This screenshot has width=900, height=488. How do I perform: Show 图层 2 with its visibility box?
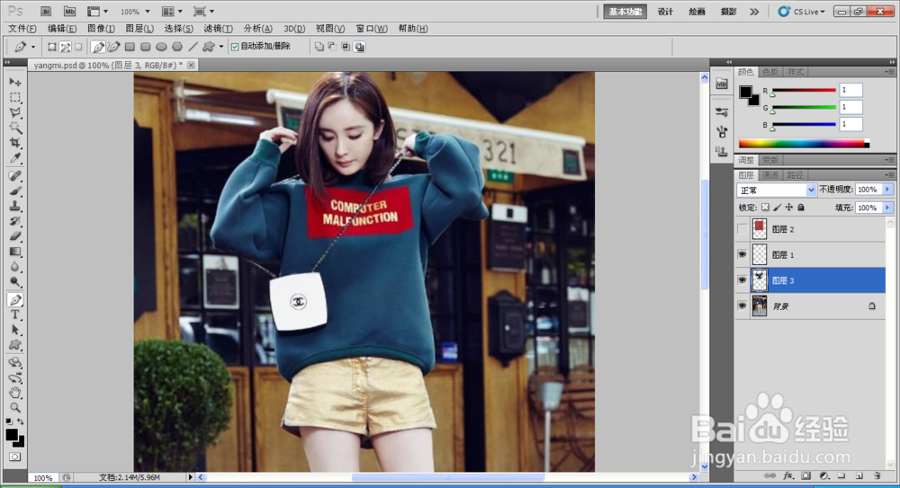click(x=742, y=229)
